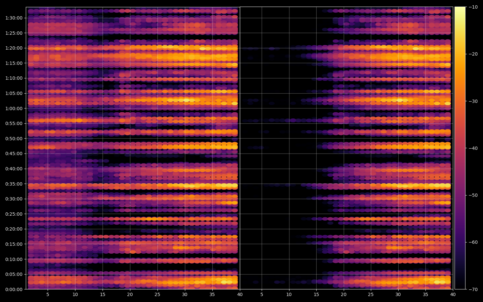
Task: Click the 0:45:00 y-axis time label
Action: point(14,153)
